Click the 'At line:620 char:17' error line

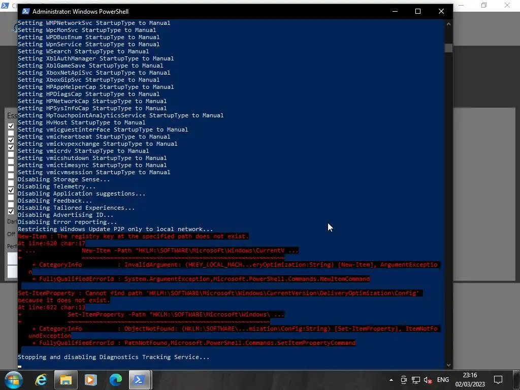tap(51, 243)
